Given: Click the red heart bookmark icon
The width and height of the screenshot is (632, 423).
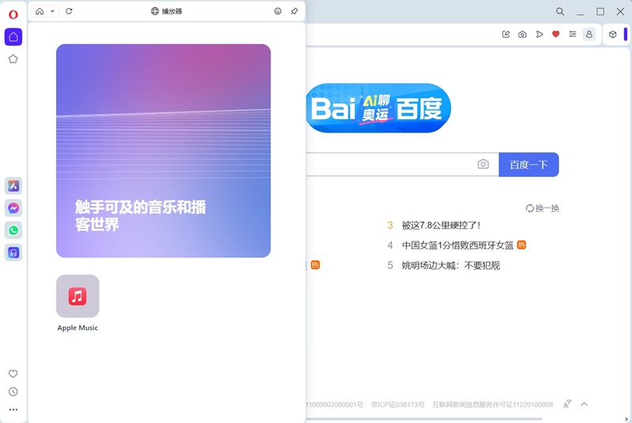Looking at the screenshot, I should [555, 35].
